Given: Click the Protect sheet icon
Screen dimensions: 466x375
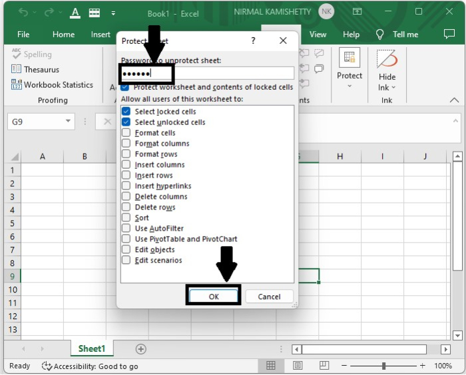Looking at the screenshot, I should pos(349,57).
